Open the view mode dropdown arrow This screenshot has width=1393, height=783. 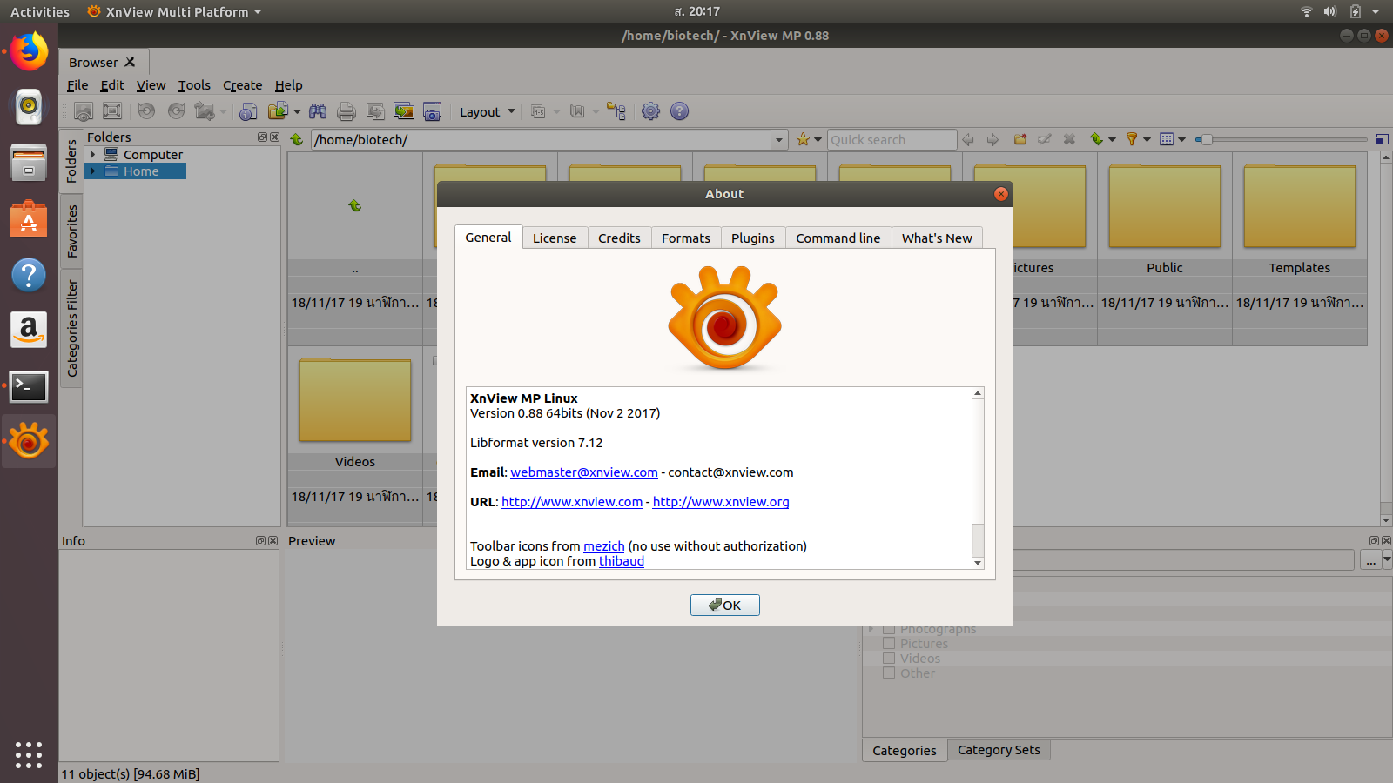point(1181,140)
